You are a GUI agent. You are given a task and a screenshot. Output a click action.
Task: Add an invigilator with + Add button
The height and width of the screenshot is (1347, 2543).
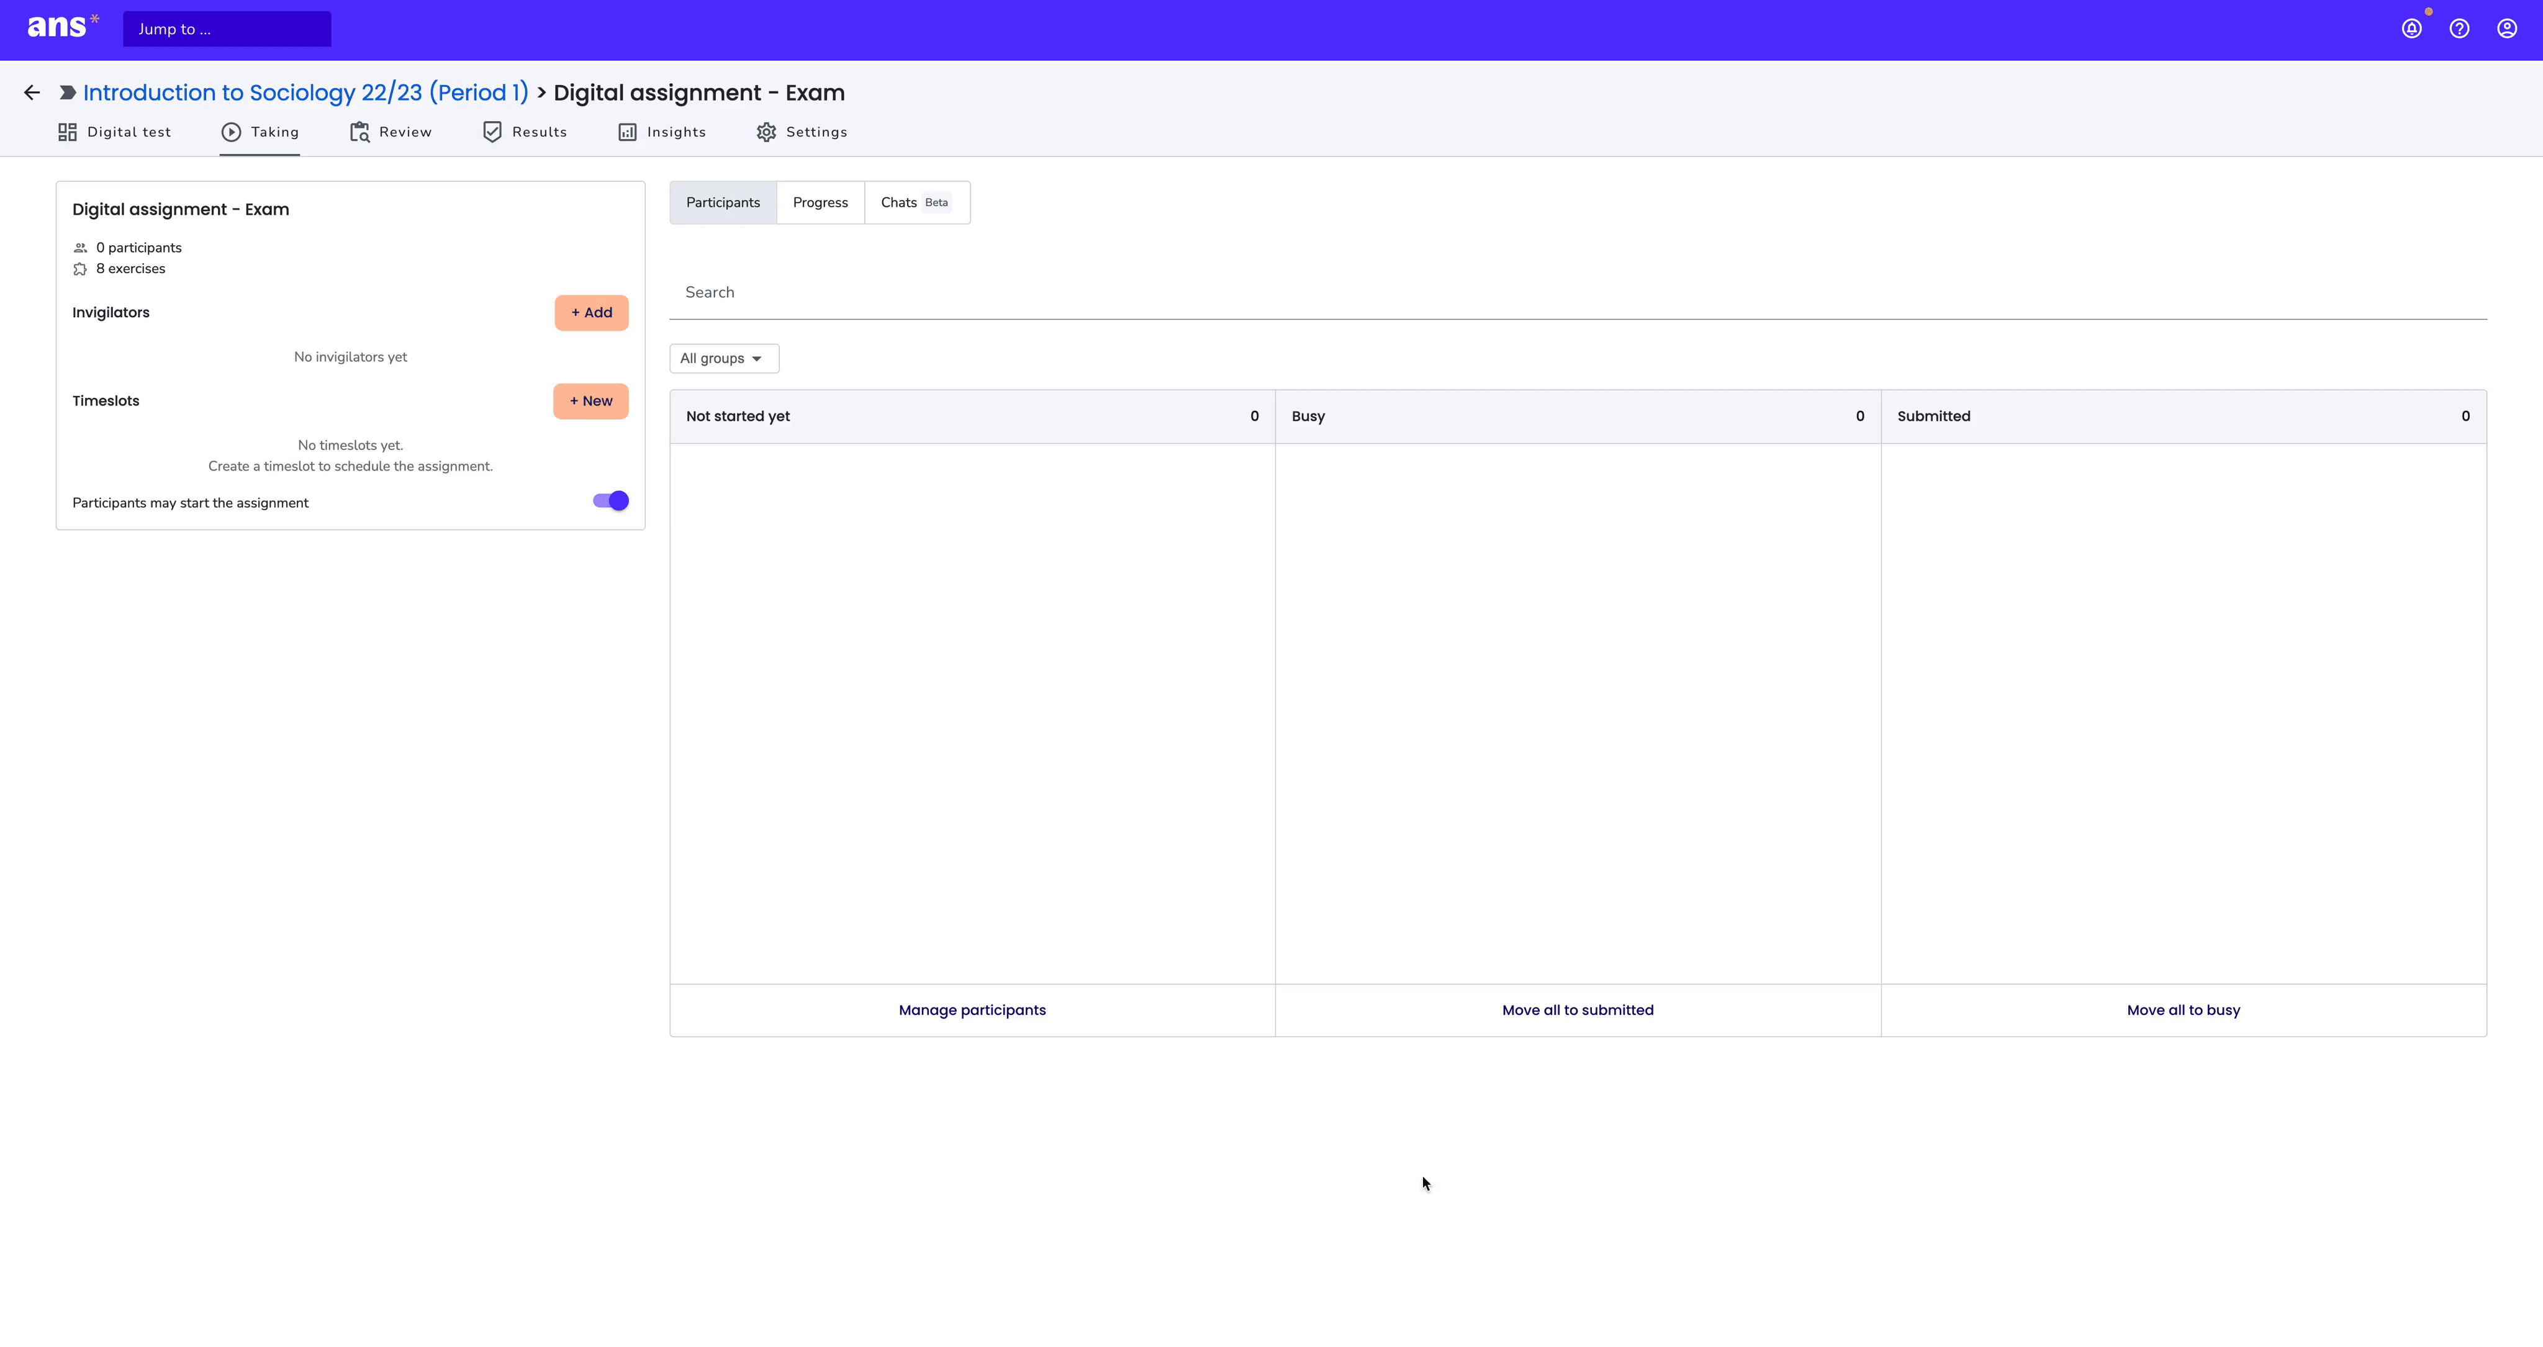tap(591, 313)
